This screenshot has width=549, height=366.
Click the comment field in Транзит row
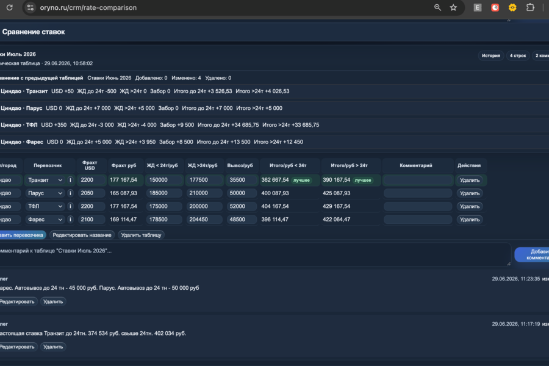pos(418,180)
